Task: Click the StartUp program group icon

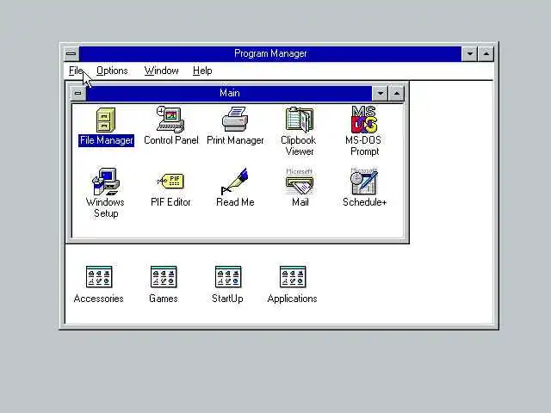Action: click(x=228, y=277)
